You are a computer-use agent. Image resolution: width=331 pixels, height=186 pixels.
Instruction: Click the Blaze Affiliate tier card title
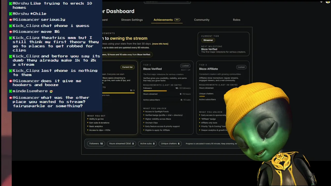pyautogui.click(x=208, y=69)
